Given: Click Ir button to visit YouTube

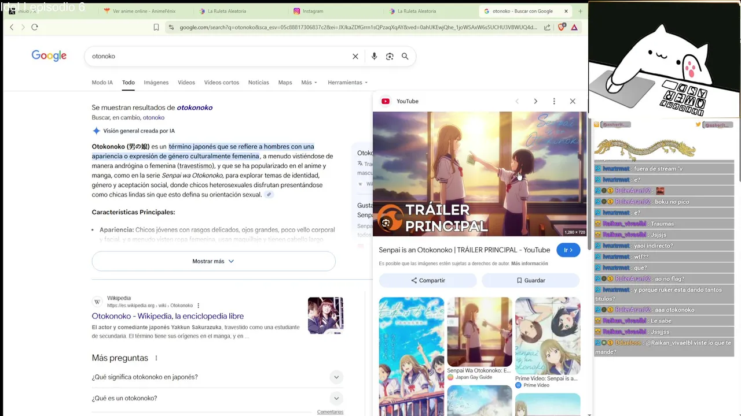Looking at the screenshot, I should [568, 250].
